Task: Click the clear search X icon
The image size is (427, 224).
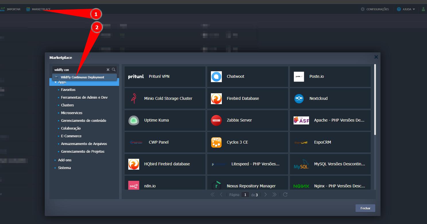Action: 108,70
